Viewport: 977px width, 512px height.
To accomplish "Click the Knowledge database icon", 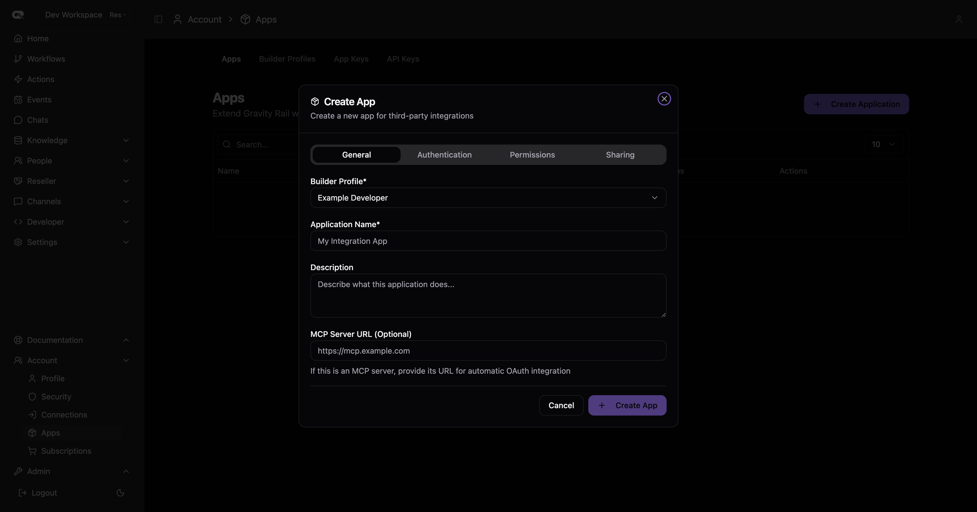I will pyautogui.click(x=18, y=140).
